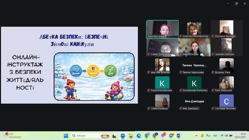Click blue 'Думай' circle on slide
The image size is (249, 140).
(x=76, y=71)
